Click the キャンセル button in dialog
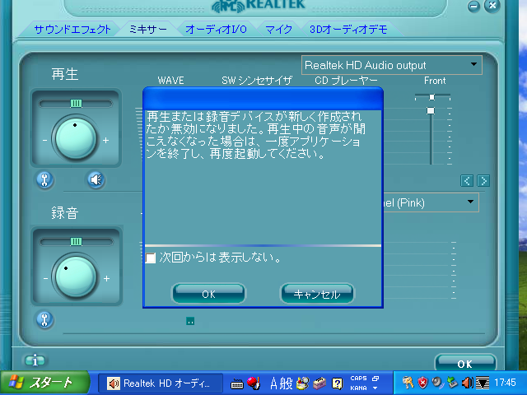 pyautogui.click(x=317, y=294)
